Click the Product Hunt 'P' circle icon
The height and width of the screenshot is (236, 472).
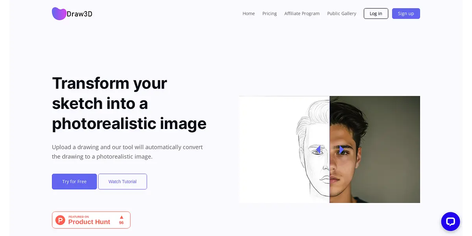60,220
